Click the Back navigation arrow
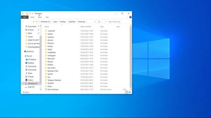This screenshot has width=211, height=118. click(23, 22)
